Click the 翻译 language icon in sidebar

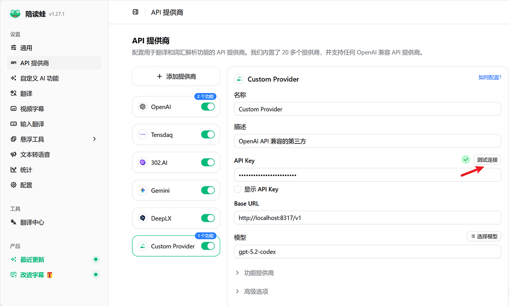pyautogui.click(x=13, y=93)
